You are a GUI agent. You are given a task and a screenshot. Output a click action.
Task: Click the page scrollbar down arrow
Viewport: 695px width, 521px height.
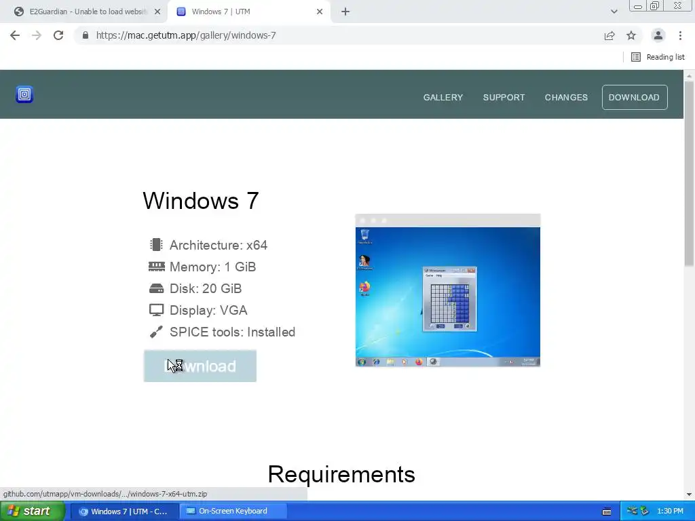[689, 495]
